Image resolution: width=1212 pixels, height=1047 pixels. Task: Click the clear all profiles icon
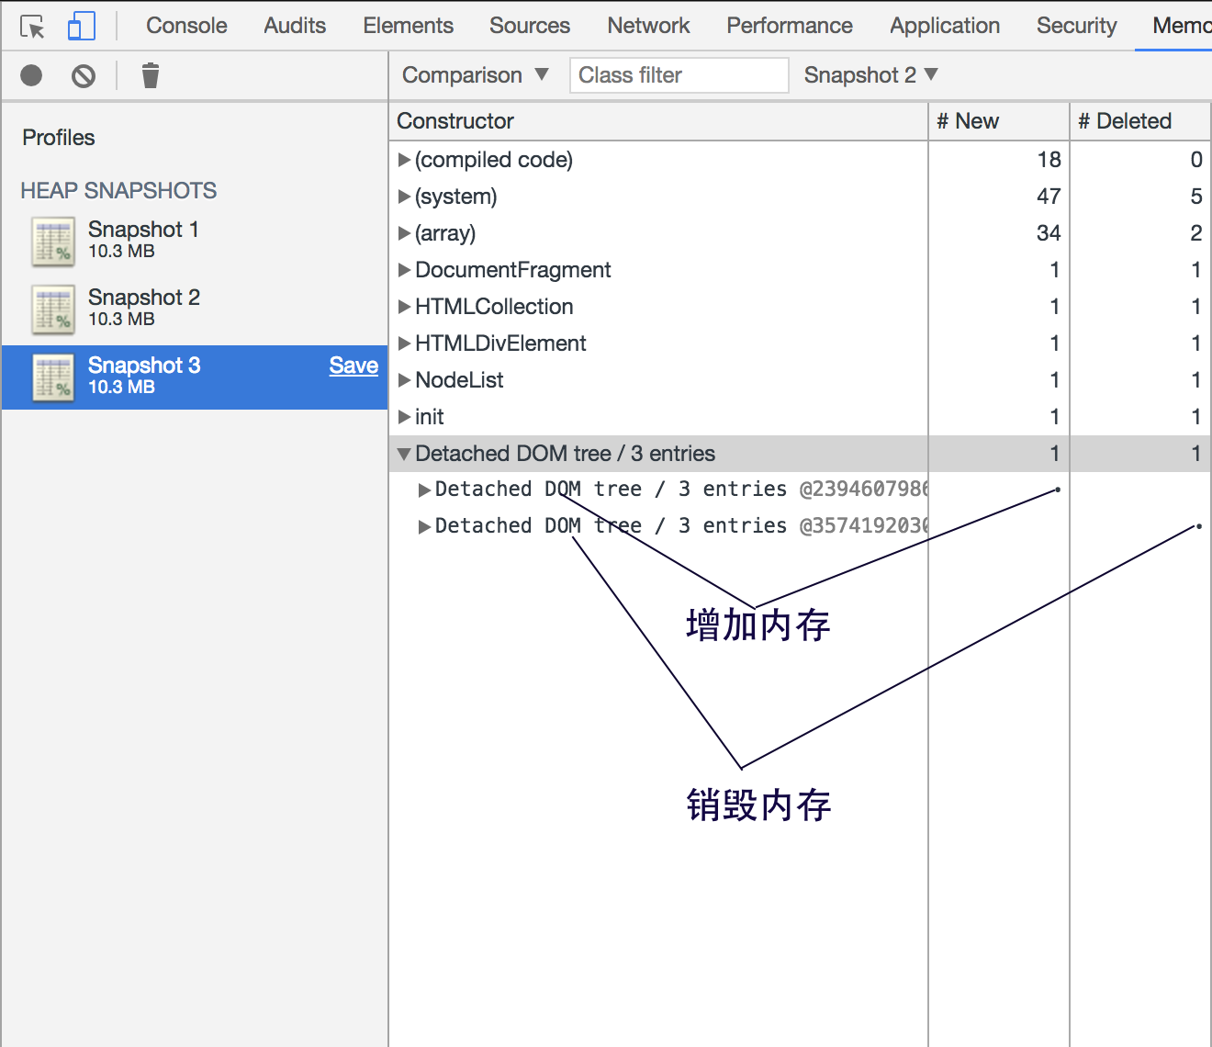pyautogui.click(x=84, y=75)
